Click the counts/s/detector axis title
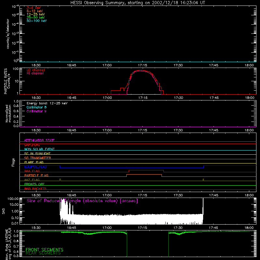 [7, 34]
